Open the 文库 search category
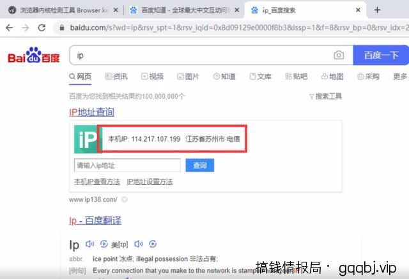Image resolution: width=409 pixels, height=279 pixels. coord(260,77)
